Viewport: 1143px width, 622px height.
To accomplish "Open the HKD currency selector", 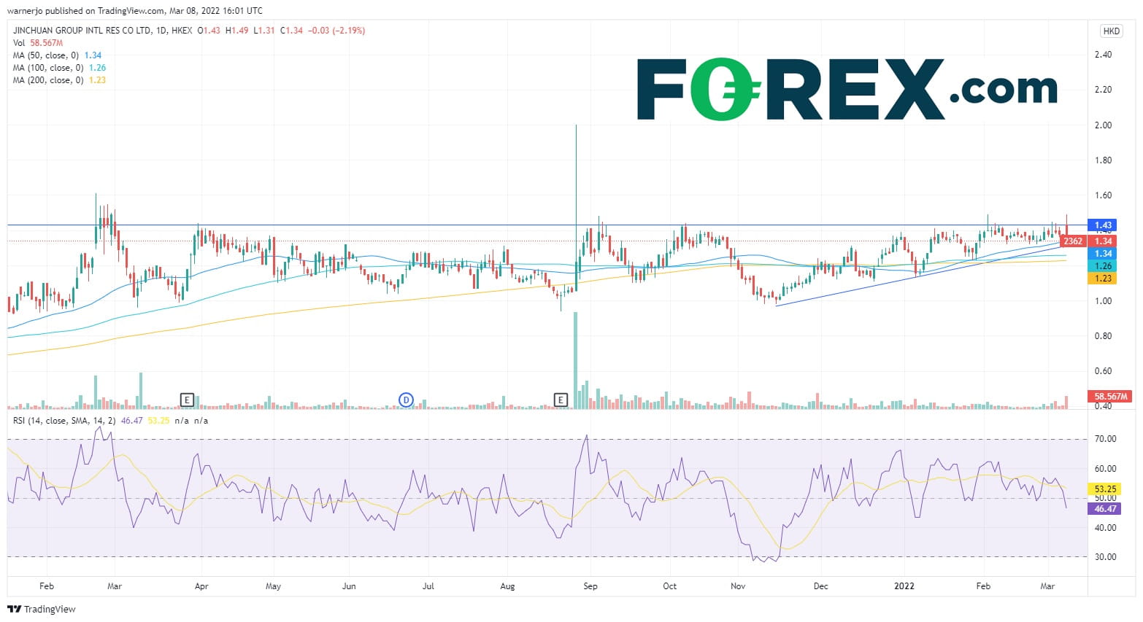I will point(1111,31).
